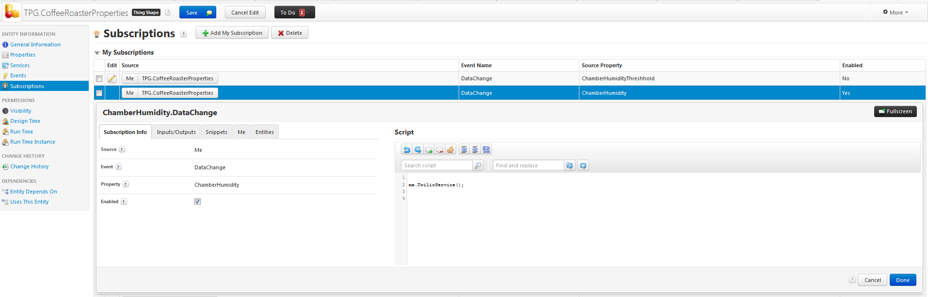Click the help icon next to Enabled label
The width and height of the screenshot is (928, 297).
tap(124, 202)
